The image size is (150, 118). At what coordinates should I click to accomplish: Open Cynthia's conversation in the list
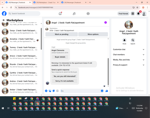tap(20, 74)
